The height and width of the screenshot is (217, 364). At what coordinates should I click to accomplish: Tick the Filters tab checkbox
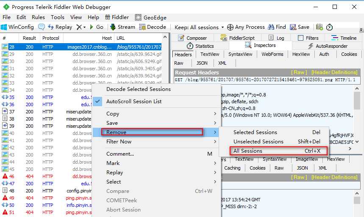[x=300, y=38]
